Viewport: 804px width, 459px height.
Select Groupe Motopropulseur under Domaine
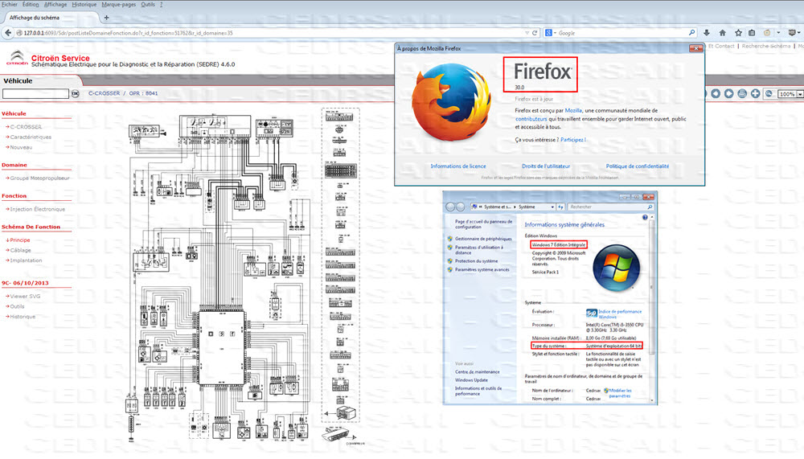pyautogui.click(x=39, y=178)
